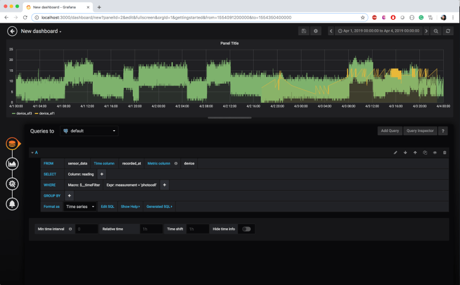Open the Alert bell icon in sidebar

pyautogui.click(x=11, y=204)
